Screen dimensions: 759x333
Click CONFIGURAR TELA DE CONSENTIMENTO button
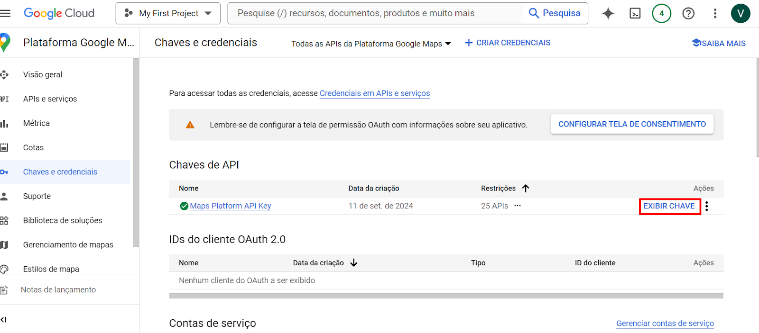pyautogui.click(x=632, y=124)
